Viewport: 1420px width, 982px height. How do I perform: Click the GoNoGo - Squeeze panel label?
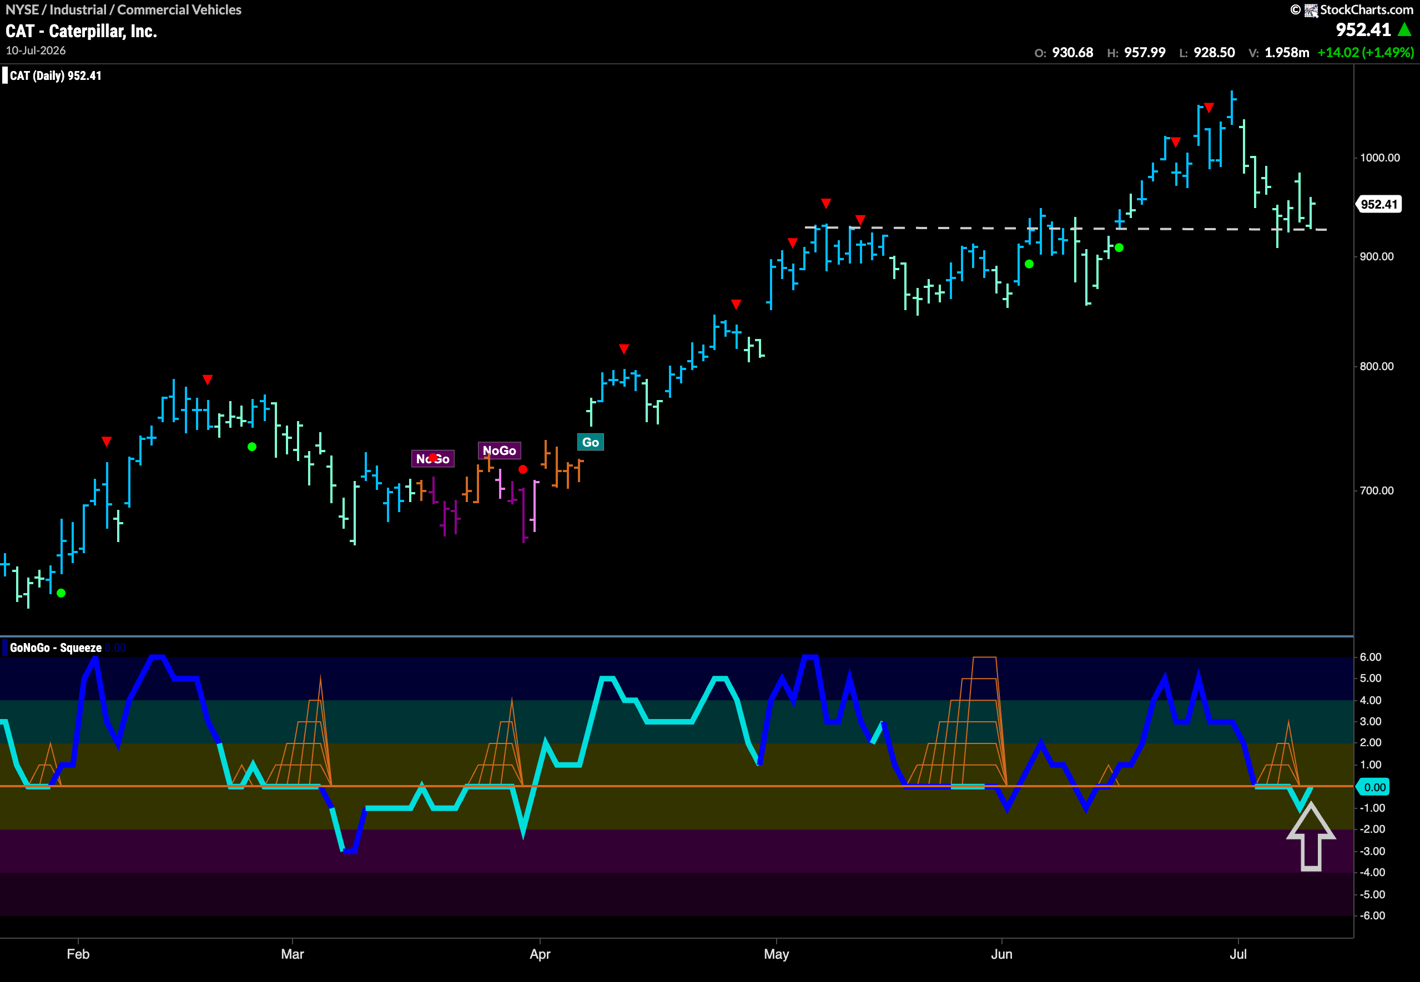[x=56, y=647]
